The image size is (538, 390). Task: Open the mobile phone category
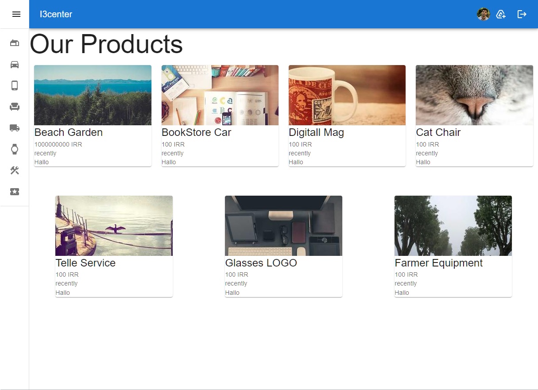pos(15,85)
